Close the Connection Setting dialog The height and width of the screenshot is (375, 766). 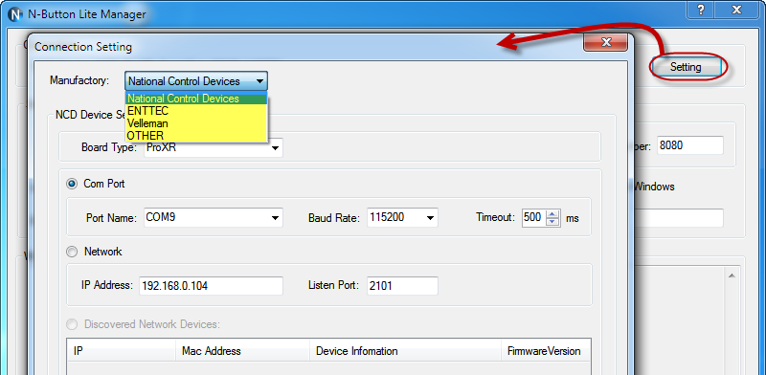point(606,42)
